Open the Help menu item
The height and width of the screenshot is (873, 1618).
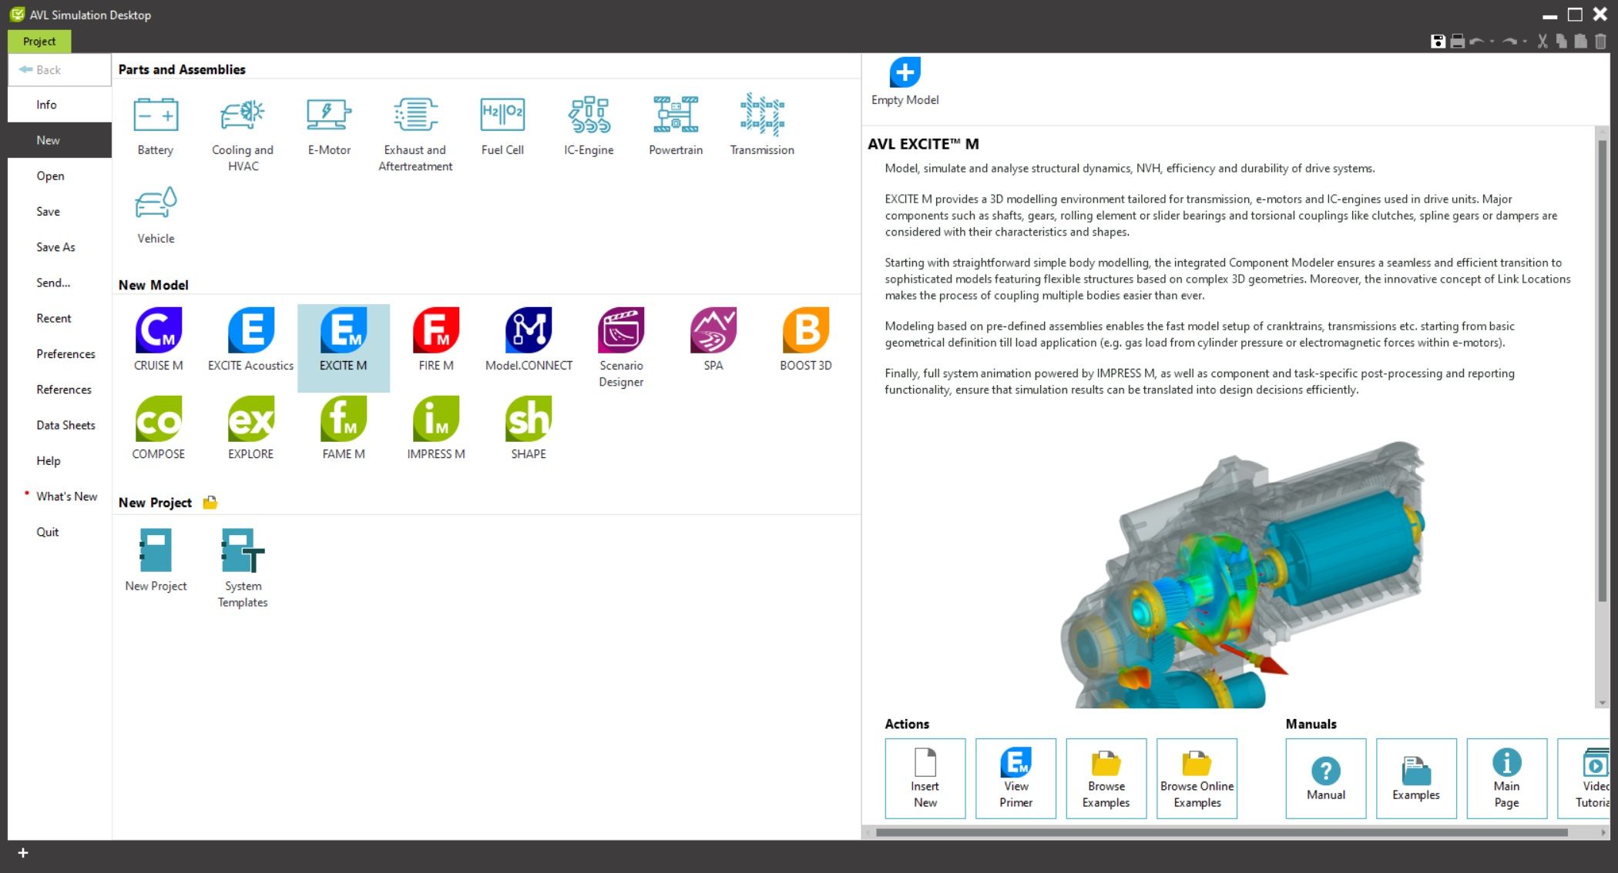click(59, 460)
